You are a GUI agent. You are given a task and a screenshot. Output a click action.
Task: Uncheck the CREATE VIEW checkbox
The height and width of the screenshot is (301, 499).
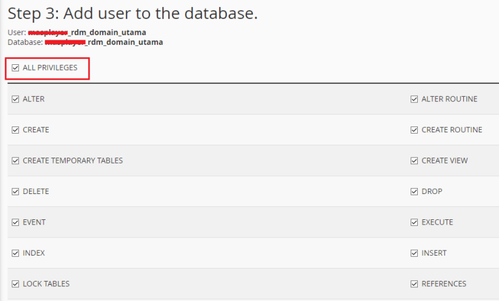(415, 161)
